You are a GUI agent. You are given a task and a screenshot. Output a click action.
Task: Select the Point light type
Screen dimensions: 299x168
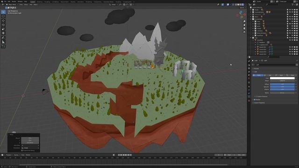pyautogui.click(x=258, y=75)
